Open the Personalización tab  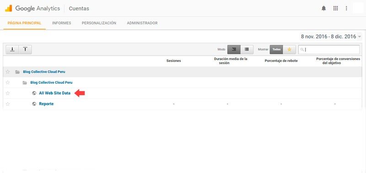[x=99, y=23]
